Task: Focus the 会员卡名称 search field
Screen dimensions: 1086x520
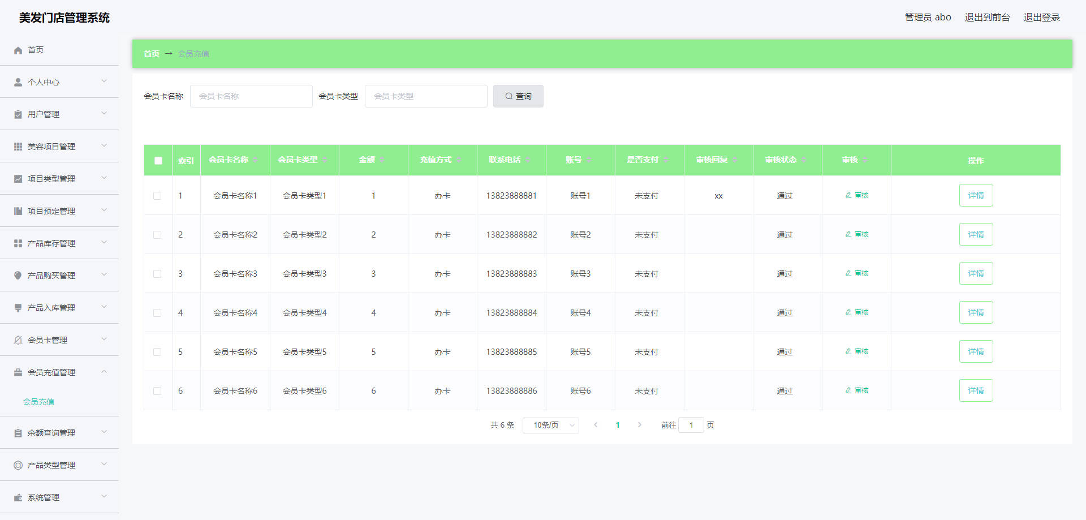Action: coord(251,96)
